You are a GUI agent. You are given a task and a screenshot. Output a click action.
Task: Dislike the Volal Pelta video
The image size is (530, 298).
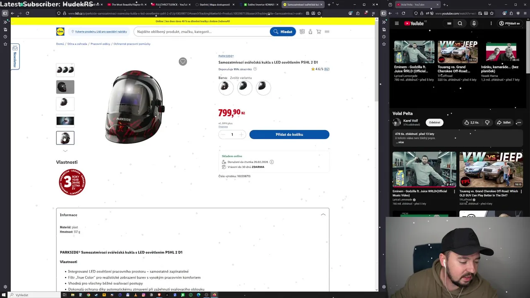point(487,123)
